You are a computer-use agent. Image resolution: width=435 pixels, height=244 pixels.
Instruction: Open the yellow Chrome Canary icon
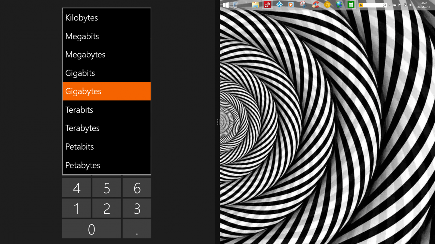pyautogui.click(x=327, y=5)
